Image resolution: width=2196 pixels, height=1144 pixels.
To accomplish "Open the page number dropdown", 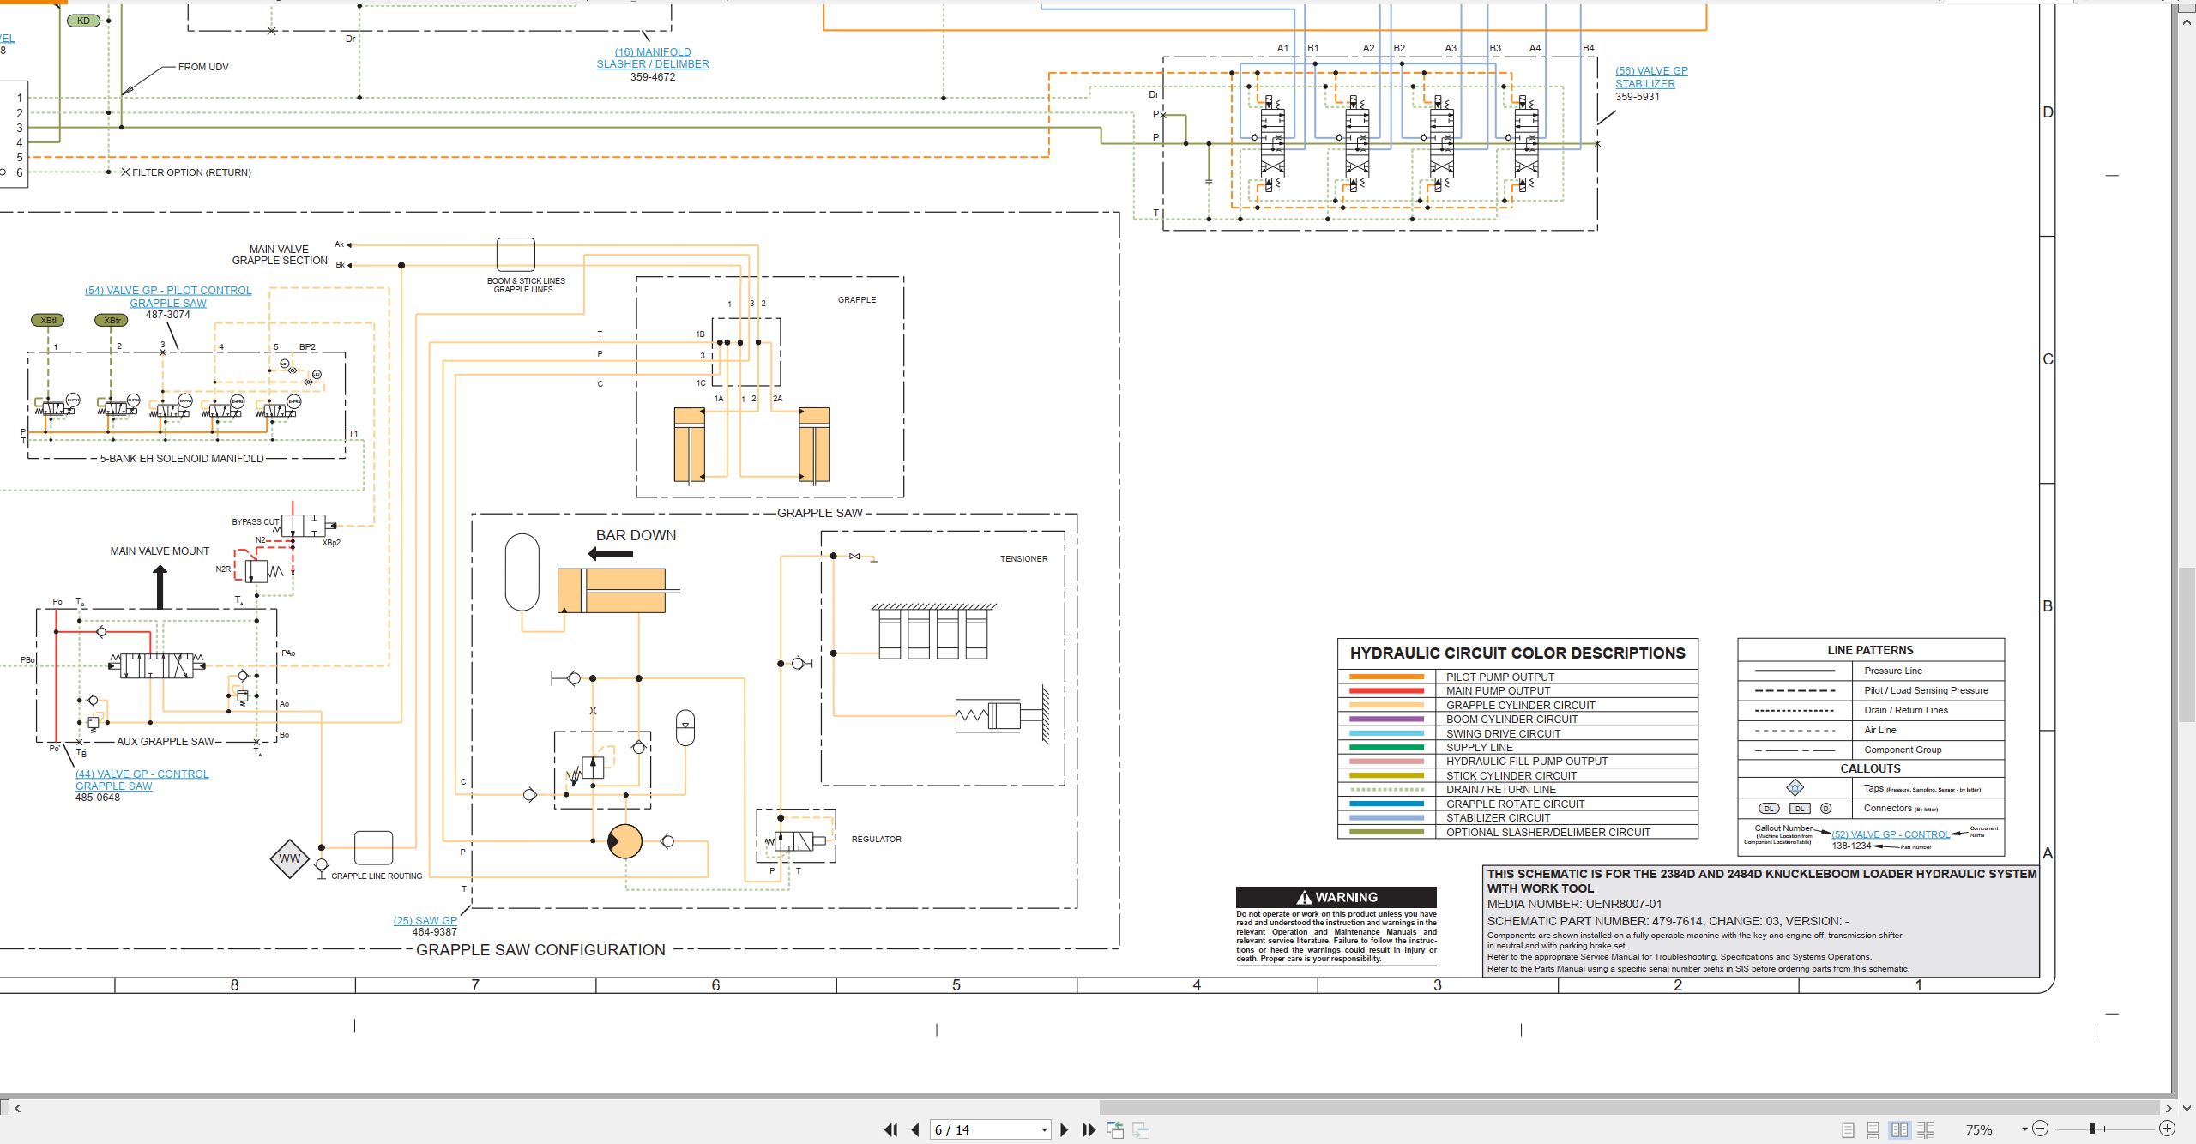I will (1044, 1129).
